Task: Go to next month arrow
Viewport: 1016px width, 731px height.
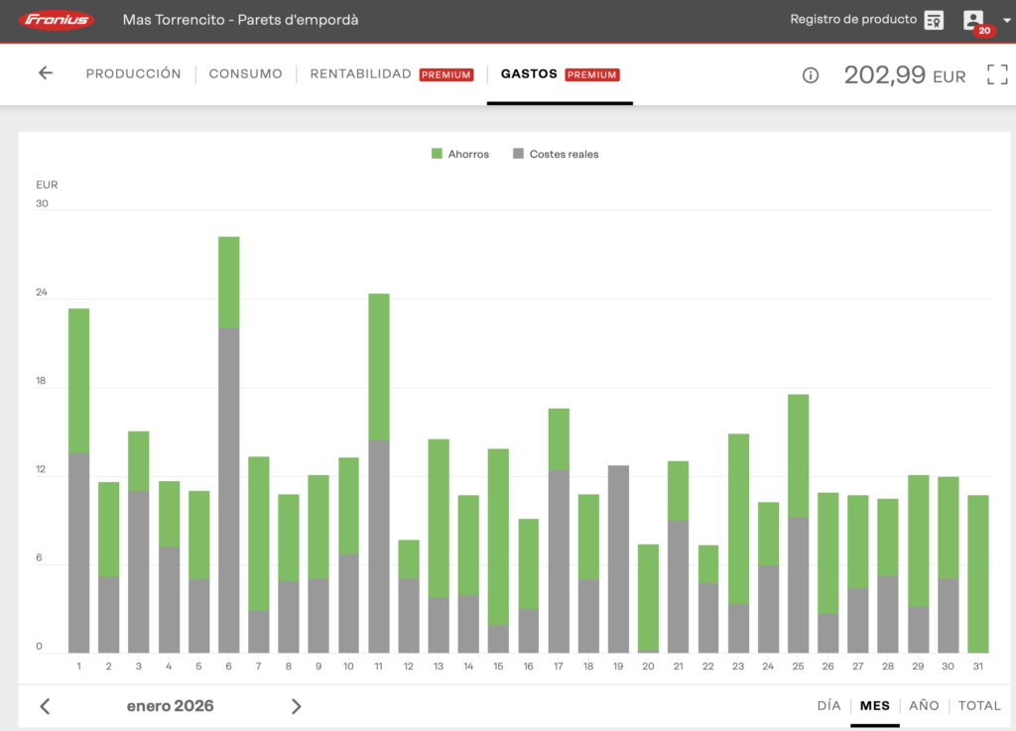Action: point(296,706)
